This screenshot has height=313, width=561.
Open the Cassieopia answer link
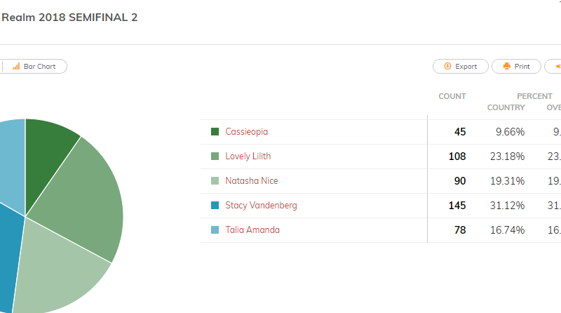[x=247, y=132]
